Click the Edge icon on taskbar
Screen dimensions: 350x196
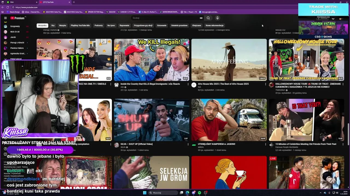[x=187, y=193]
